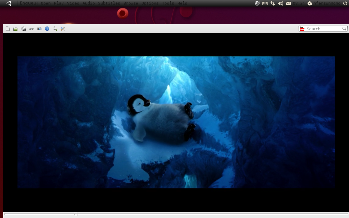The height and width of the screenshot is (218, 349).
Task: Open the hfersunmomo user menu
Action: (x=324, y=3)
